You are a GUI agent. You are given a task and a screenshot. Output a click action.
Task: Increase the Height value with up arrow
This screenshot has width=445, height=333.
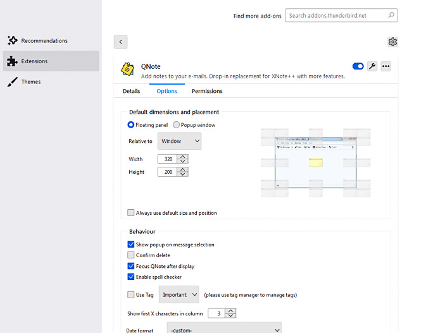183,169
